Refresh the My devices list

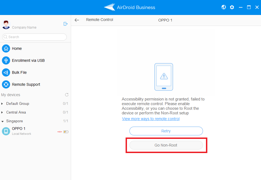(x=66, y=95)
